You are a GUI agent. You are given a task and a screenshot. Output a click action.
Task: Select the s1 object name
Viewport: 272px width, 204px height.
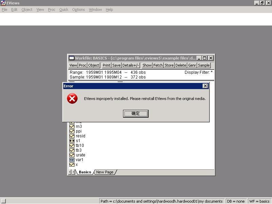[78, 141]
